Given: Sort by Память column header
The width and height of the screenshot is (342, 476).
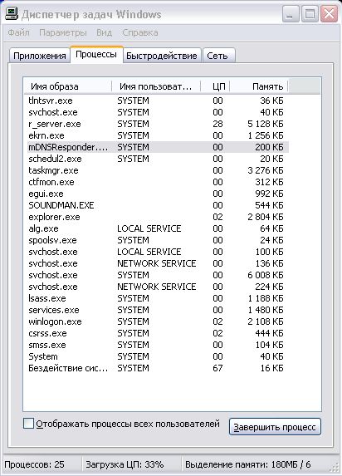Looking at the screenshot, I should (x=259, y=86).
